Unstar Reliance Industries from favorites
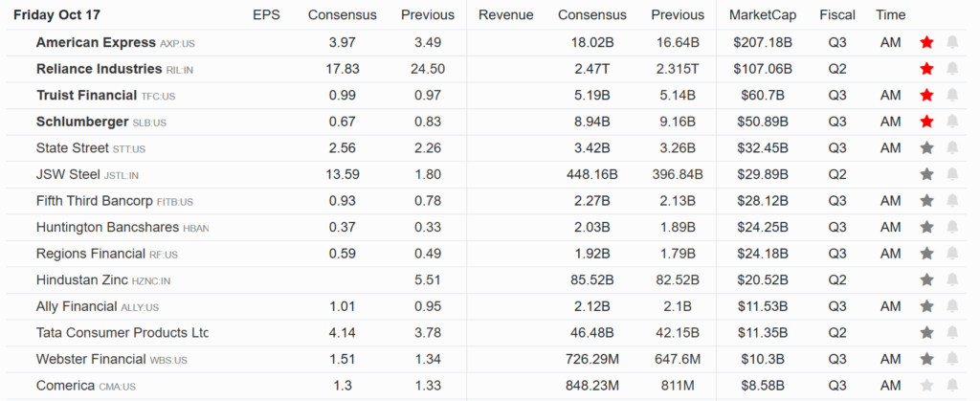The image size is (980, 401). point(925,69)
